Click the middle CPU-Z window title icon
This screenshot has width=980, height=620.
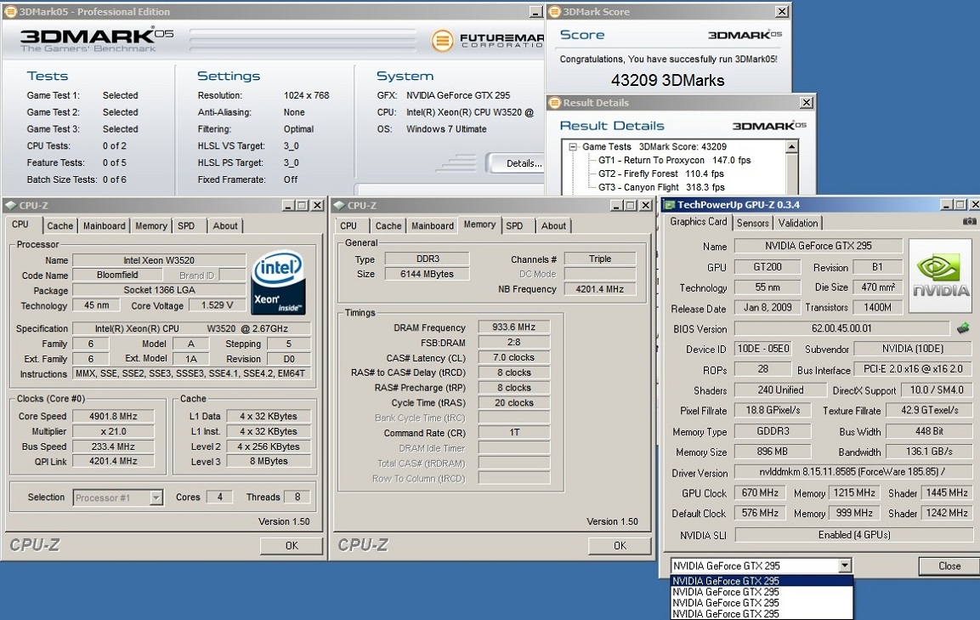[339, 205]
